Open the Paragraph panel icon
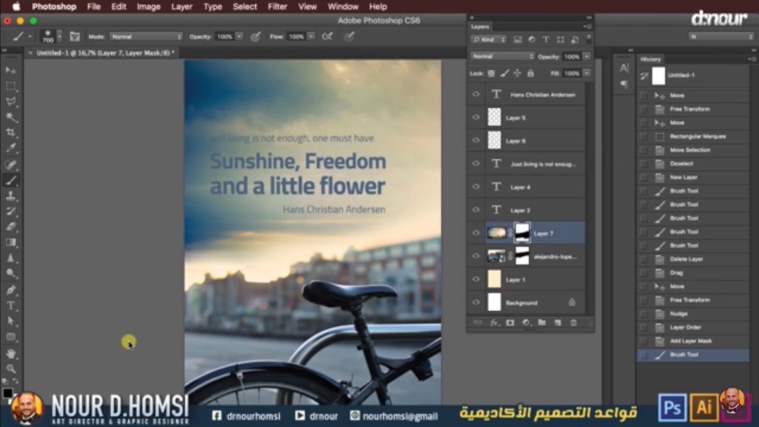The height and width of the screenshot is (427, 759). [x=624, y=84]
